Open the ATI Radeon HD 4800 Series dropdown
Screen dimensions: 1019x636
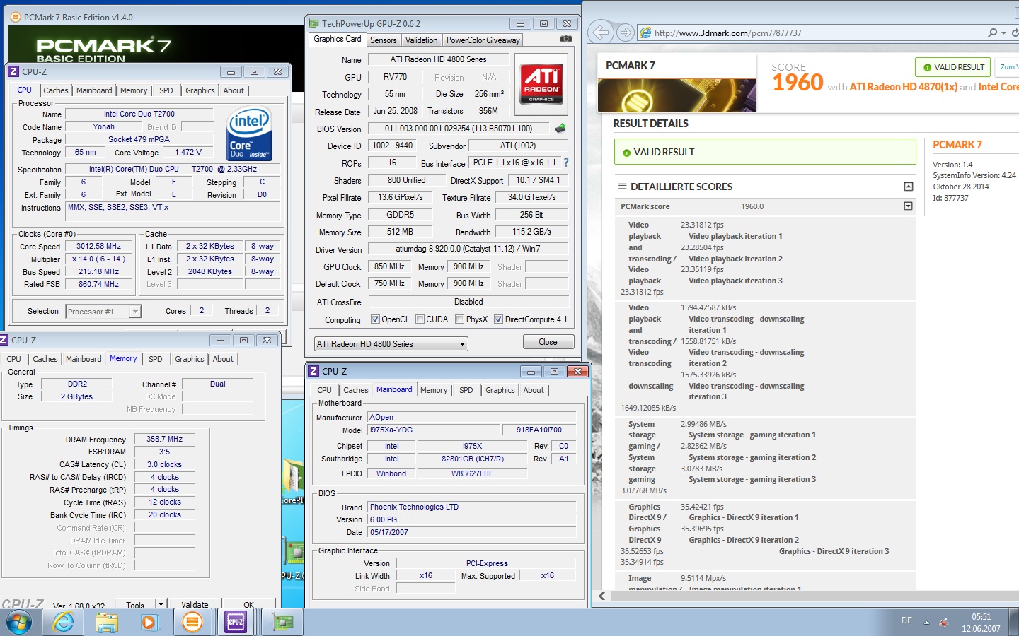[391, 344]
